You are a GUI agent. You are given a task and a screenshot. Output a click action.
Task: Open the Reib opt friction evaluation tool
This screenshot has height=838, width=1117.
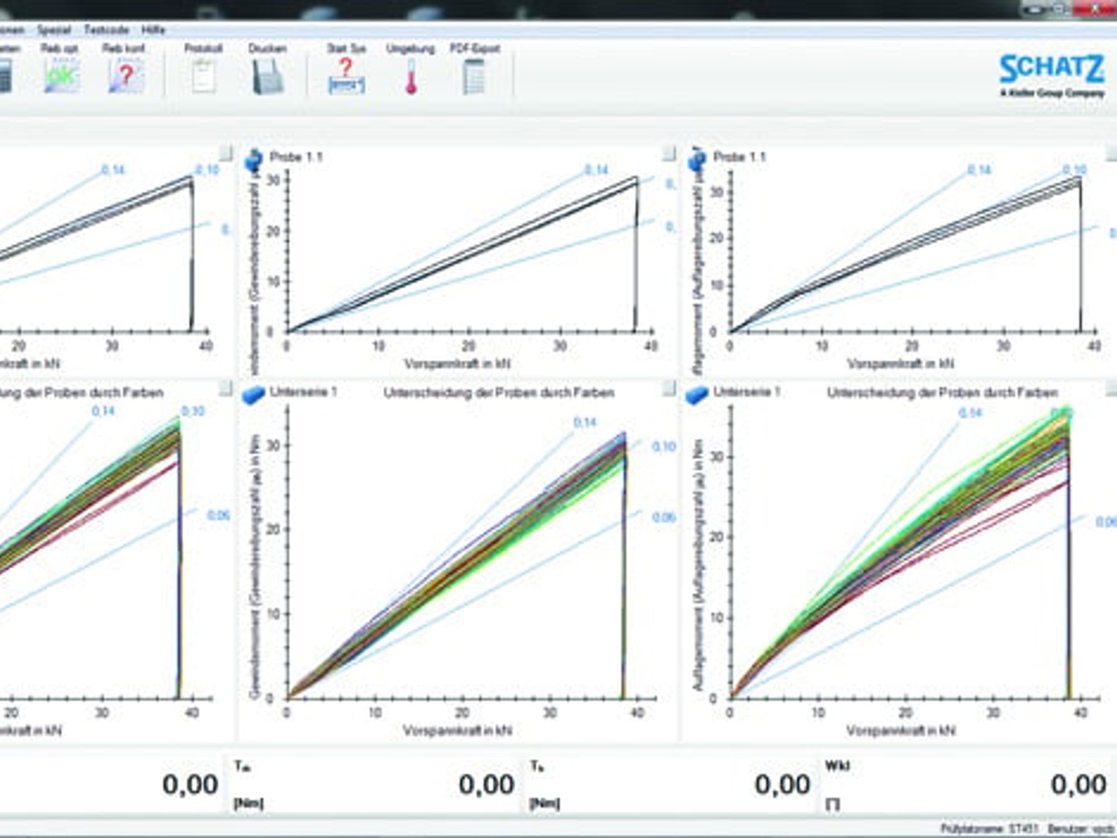tap(61, 77)
